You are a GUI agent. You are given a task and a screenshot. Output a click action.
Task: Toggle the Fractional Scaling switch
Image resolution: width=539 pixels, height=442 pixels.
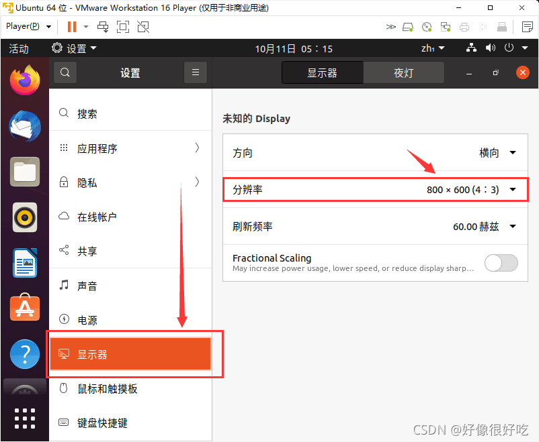501,263
